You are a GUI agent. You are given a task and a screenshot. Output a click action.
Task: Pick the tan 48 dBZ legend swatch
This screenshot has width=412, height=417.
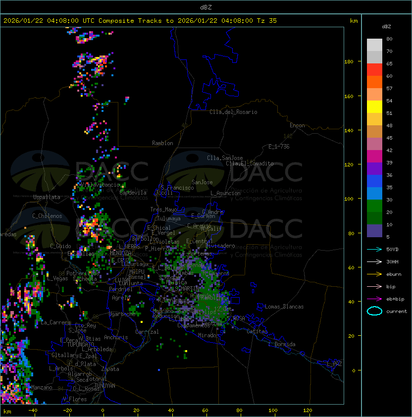click(x=374, y=131)
